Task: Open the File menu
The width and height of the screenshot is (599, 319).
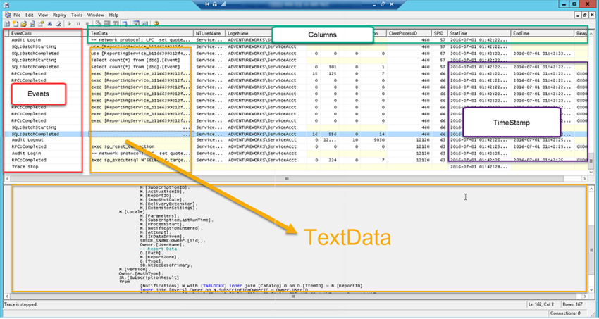Action: [x=17, y=15]
